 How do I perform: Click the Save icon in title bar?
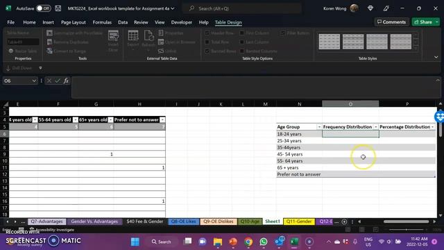click(58, 8)
